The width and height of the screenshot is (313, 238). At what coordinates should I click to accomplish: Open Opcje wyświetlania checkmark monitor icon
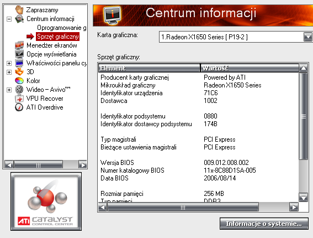pos(19,54)
